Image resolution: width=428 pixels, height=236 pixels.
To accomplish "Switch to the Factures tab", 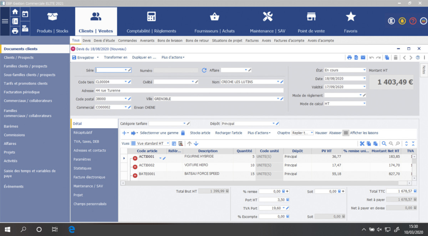I will 252,41.
